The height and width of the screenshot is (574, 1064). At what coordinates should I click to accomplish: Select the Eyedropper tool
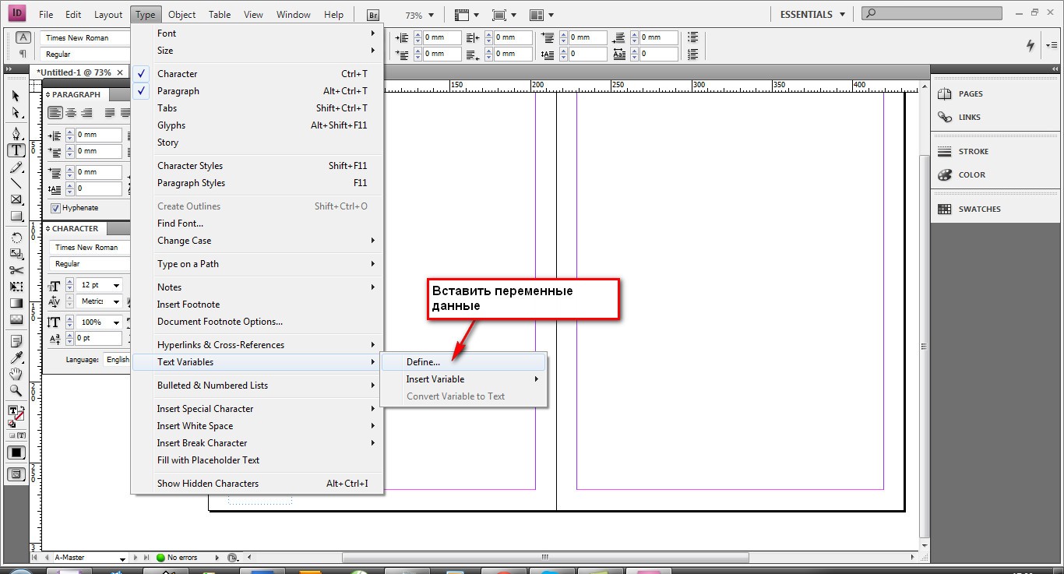coord(16,357)
